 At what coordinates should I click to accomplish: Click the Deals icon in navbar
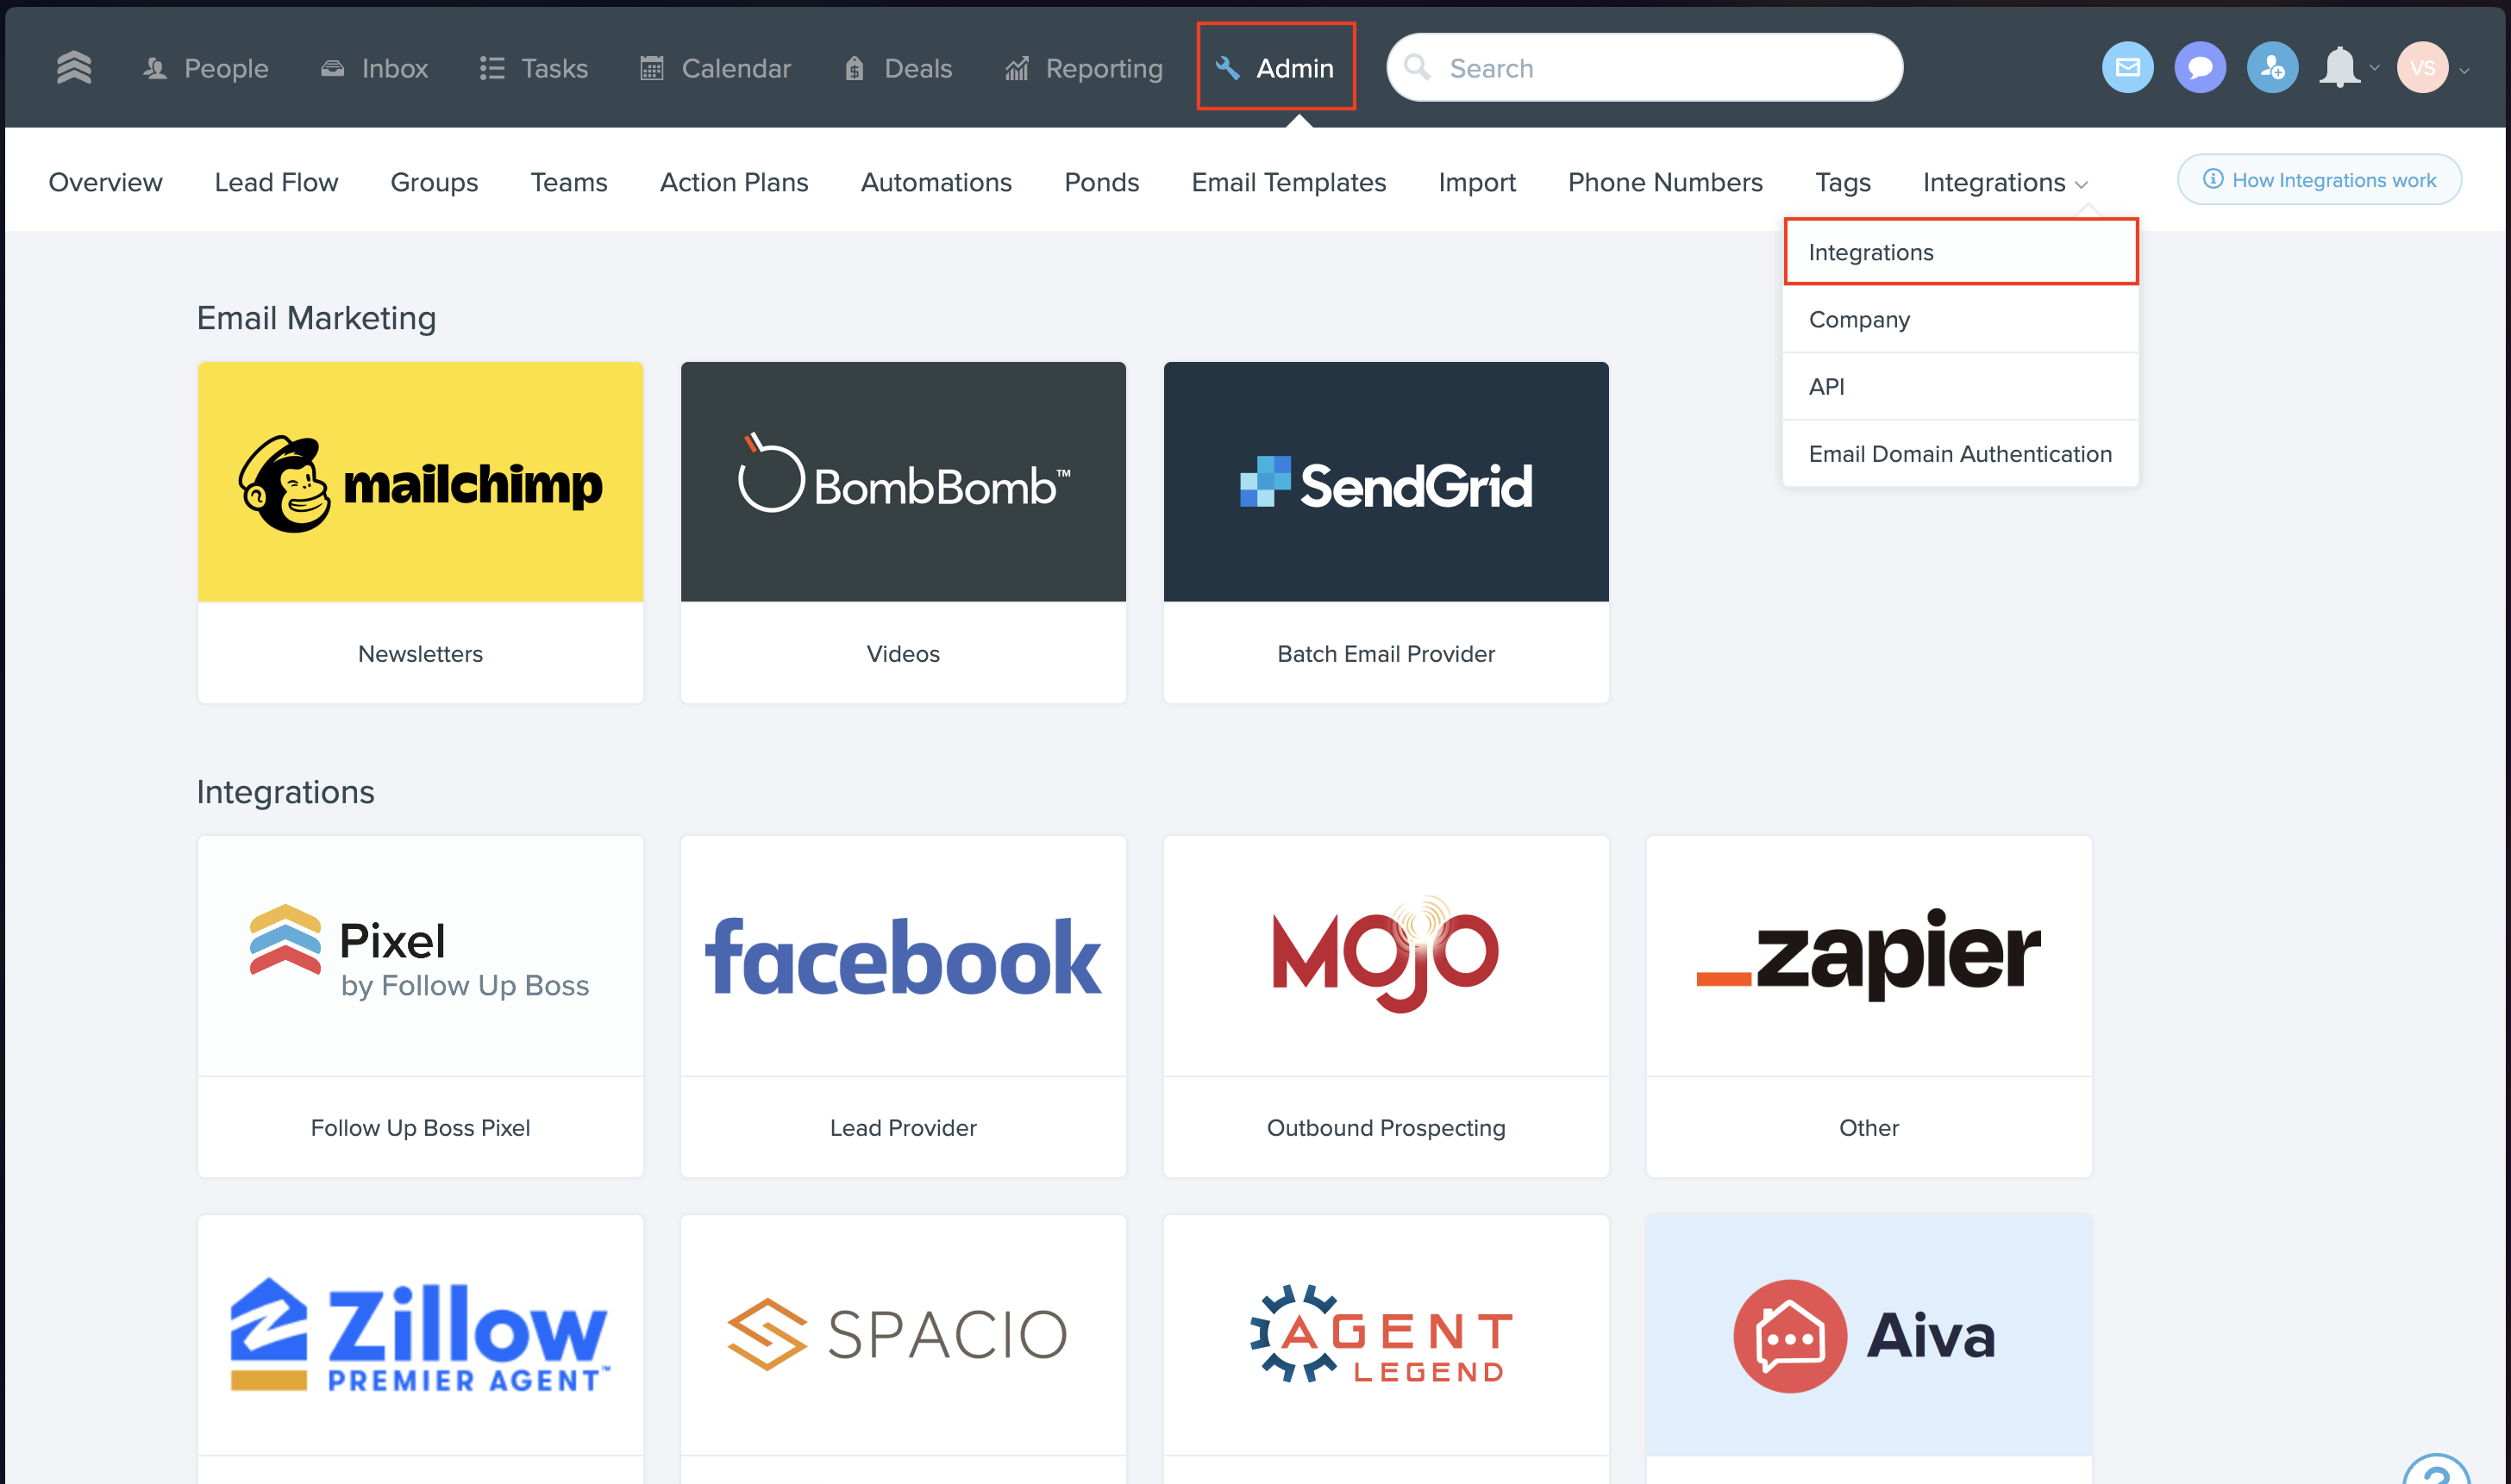click(854, 68)
